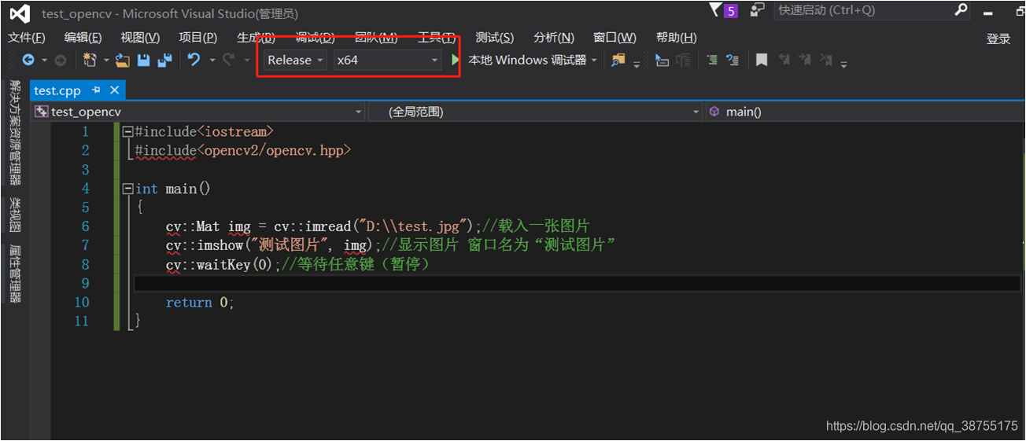Expand the Undo history dropdown arrow
The height and width of the screenshot is (441, 1026).
click(212, 60)
